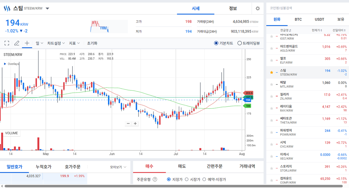Image resolution: width=349 pixels, height=188 pixels.
Task: Favorite the COMP/KRW star
Action: [x=271, y=180]
